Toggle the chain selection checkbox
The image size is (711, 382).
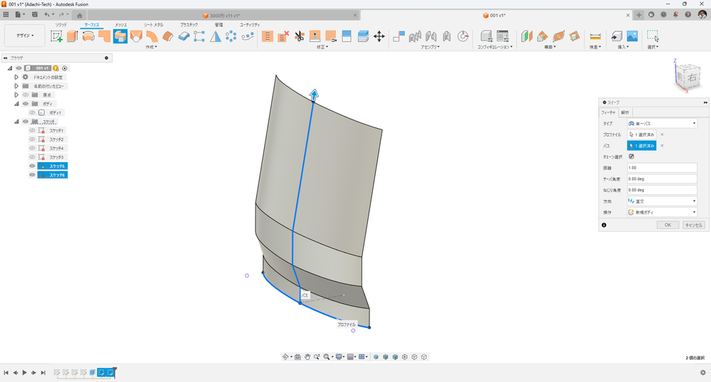pos(631,156)
